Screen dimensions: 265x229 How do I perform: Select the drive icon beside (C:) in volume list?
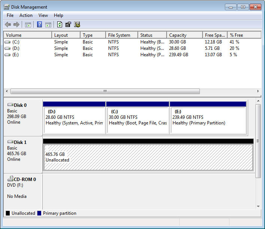pos(7,42)
